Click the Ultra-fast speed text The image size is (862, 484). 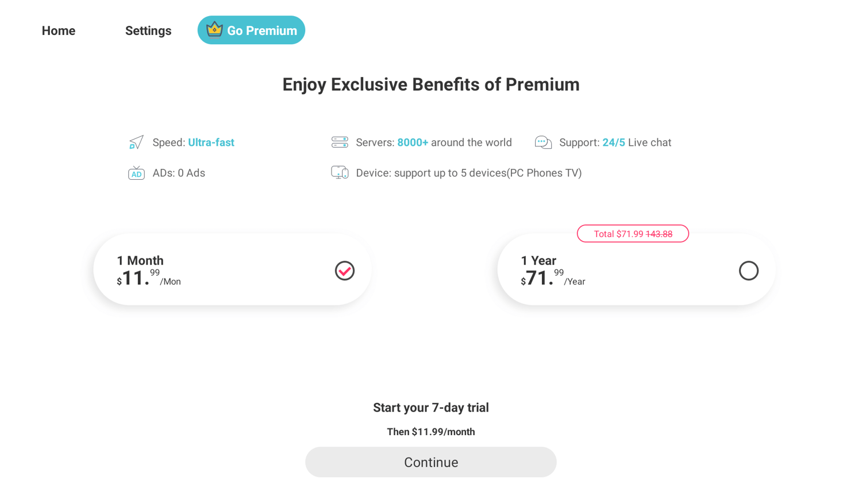(x=211, y=142)
